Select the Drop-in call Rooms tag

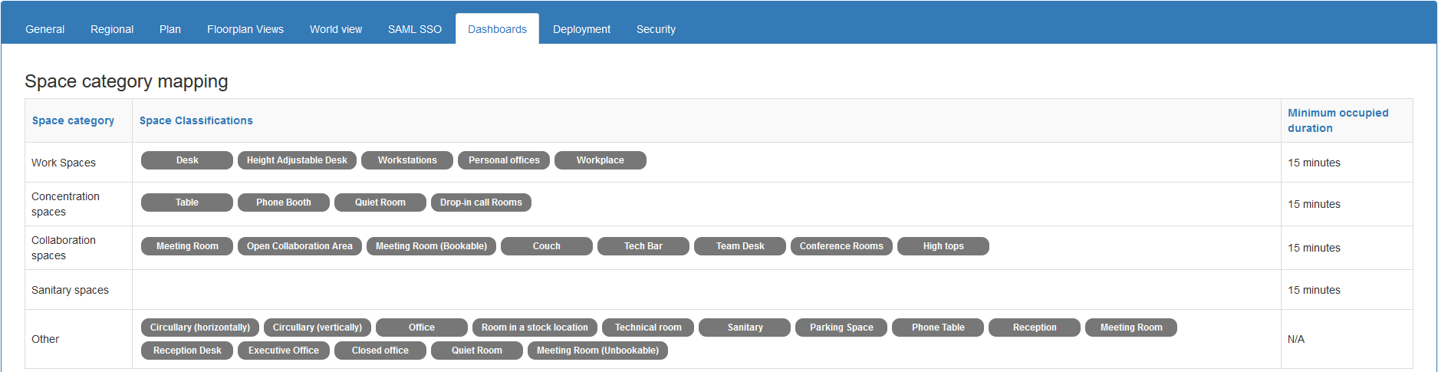(481, 202)
